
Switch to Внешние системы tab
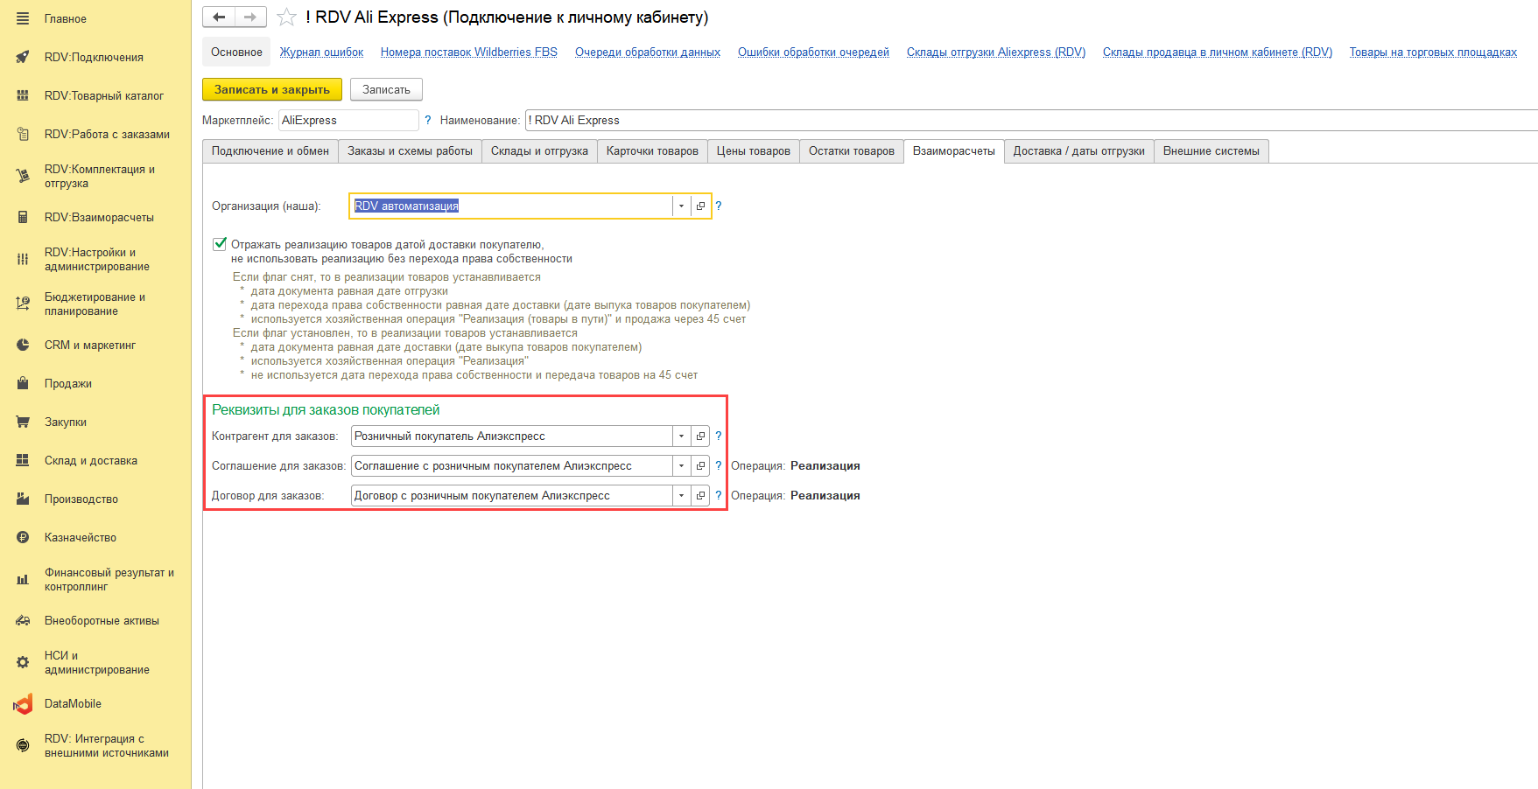[x=1211, y=151]
